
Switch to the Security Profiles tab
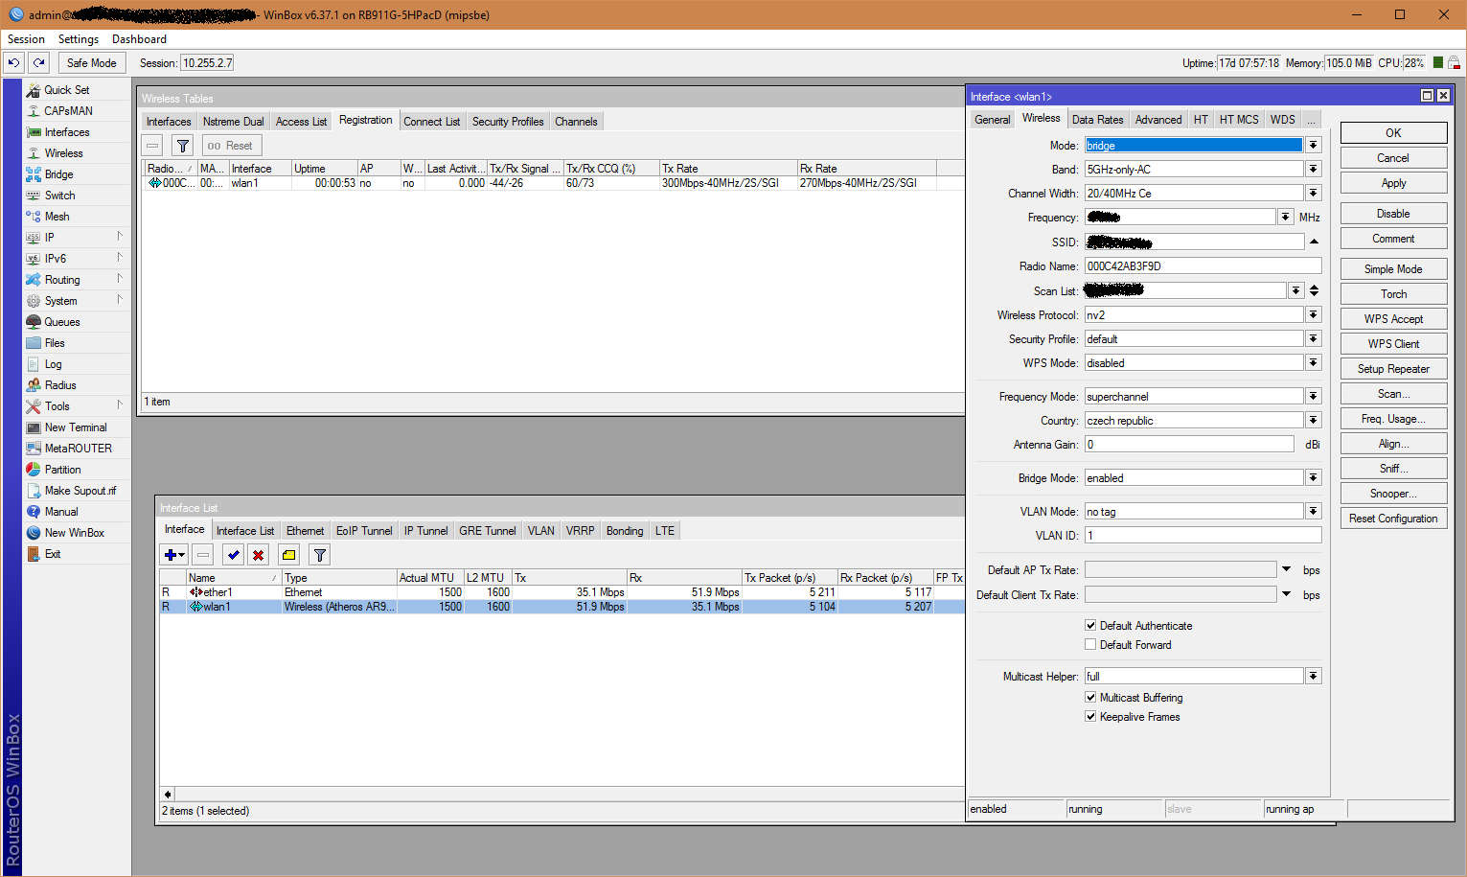(x=507, y=122)
